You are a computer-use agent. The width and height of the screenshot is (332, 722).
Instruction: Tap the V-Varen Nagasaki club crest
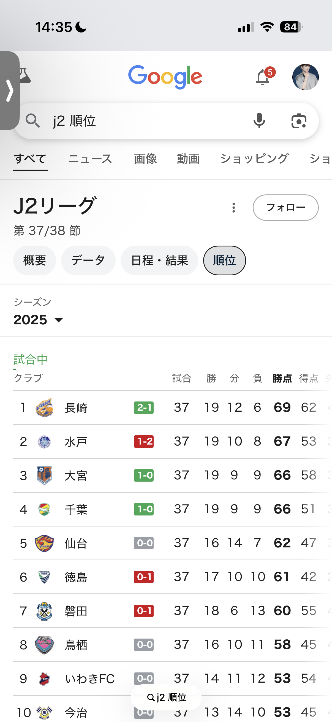coord(44,408)
